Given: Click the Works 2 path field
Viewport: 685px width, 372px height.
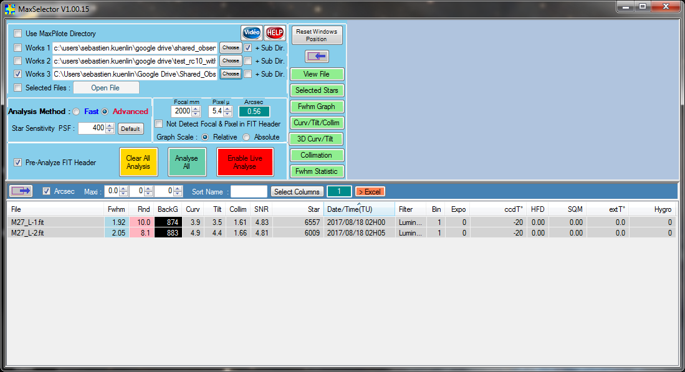Looking at the screenshot, I should click(x=135, y=60).
